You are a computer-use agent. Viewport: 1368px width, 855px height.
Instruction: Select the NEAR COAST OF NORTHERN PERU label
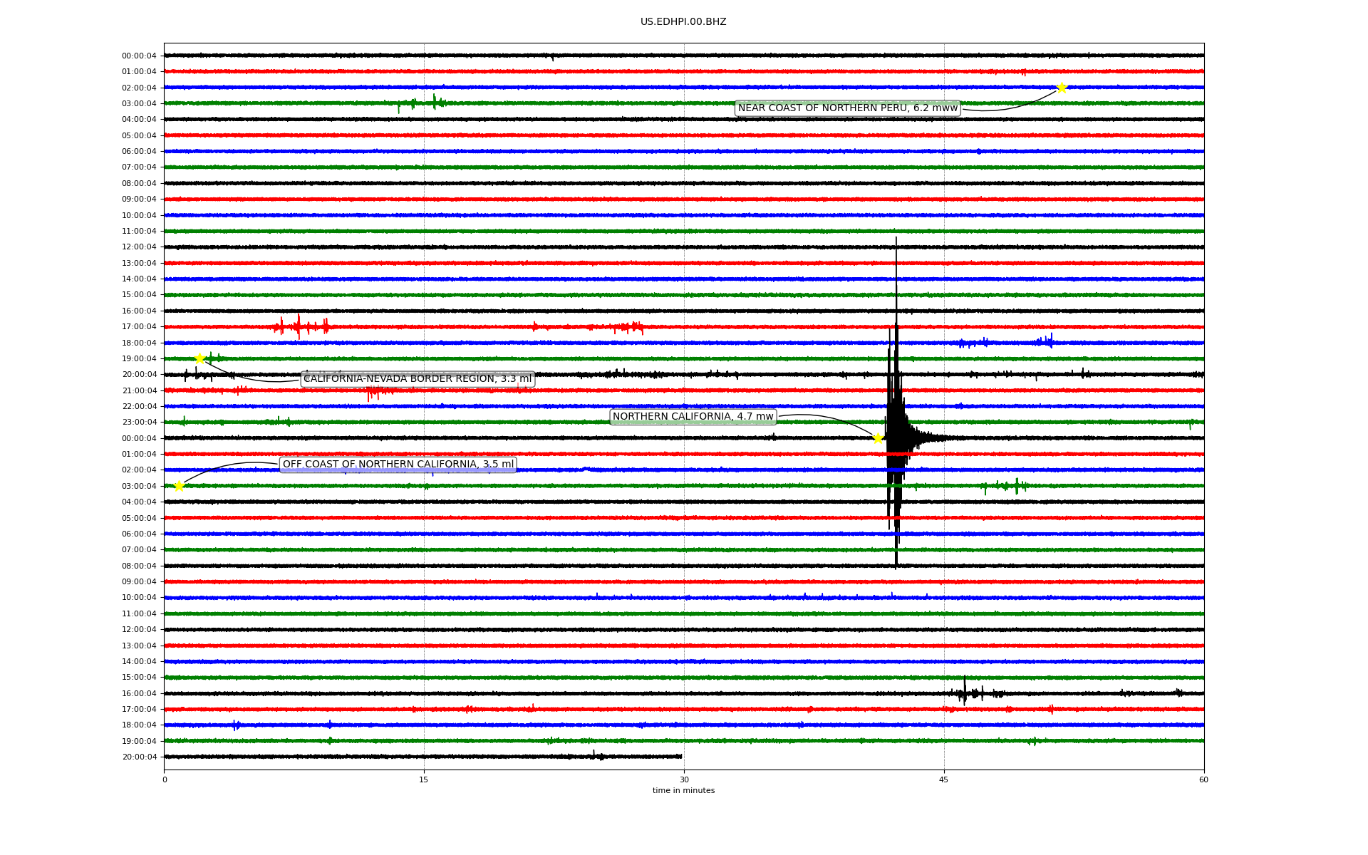coord(847,108)
